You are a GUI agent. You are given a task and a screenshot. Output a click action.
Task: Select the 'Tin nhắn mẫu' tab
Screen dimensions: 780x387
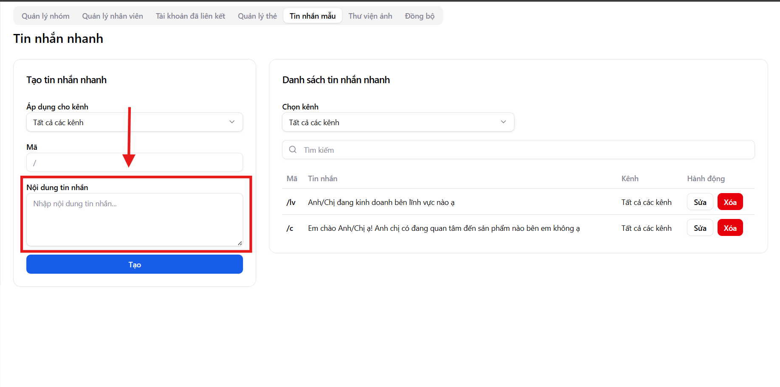[313, 16]
